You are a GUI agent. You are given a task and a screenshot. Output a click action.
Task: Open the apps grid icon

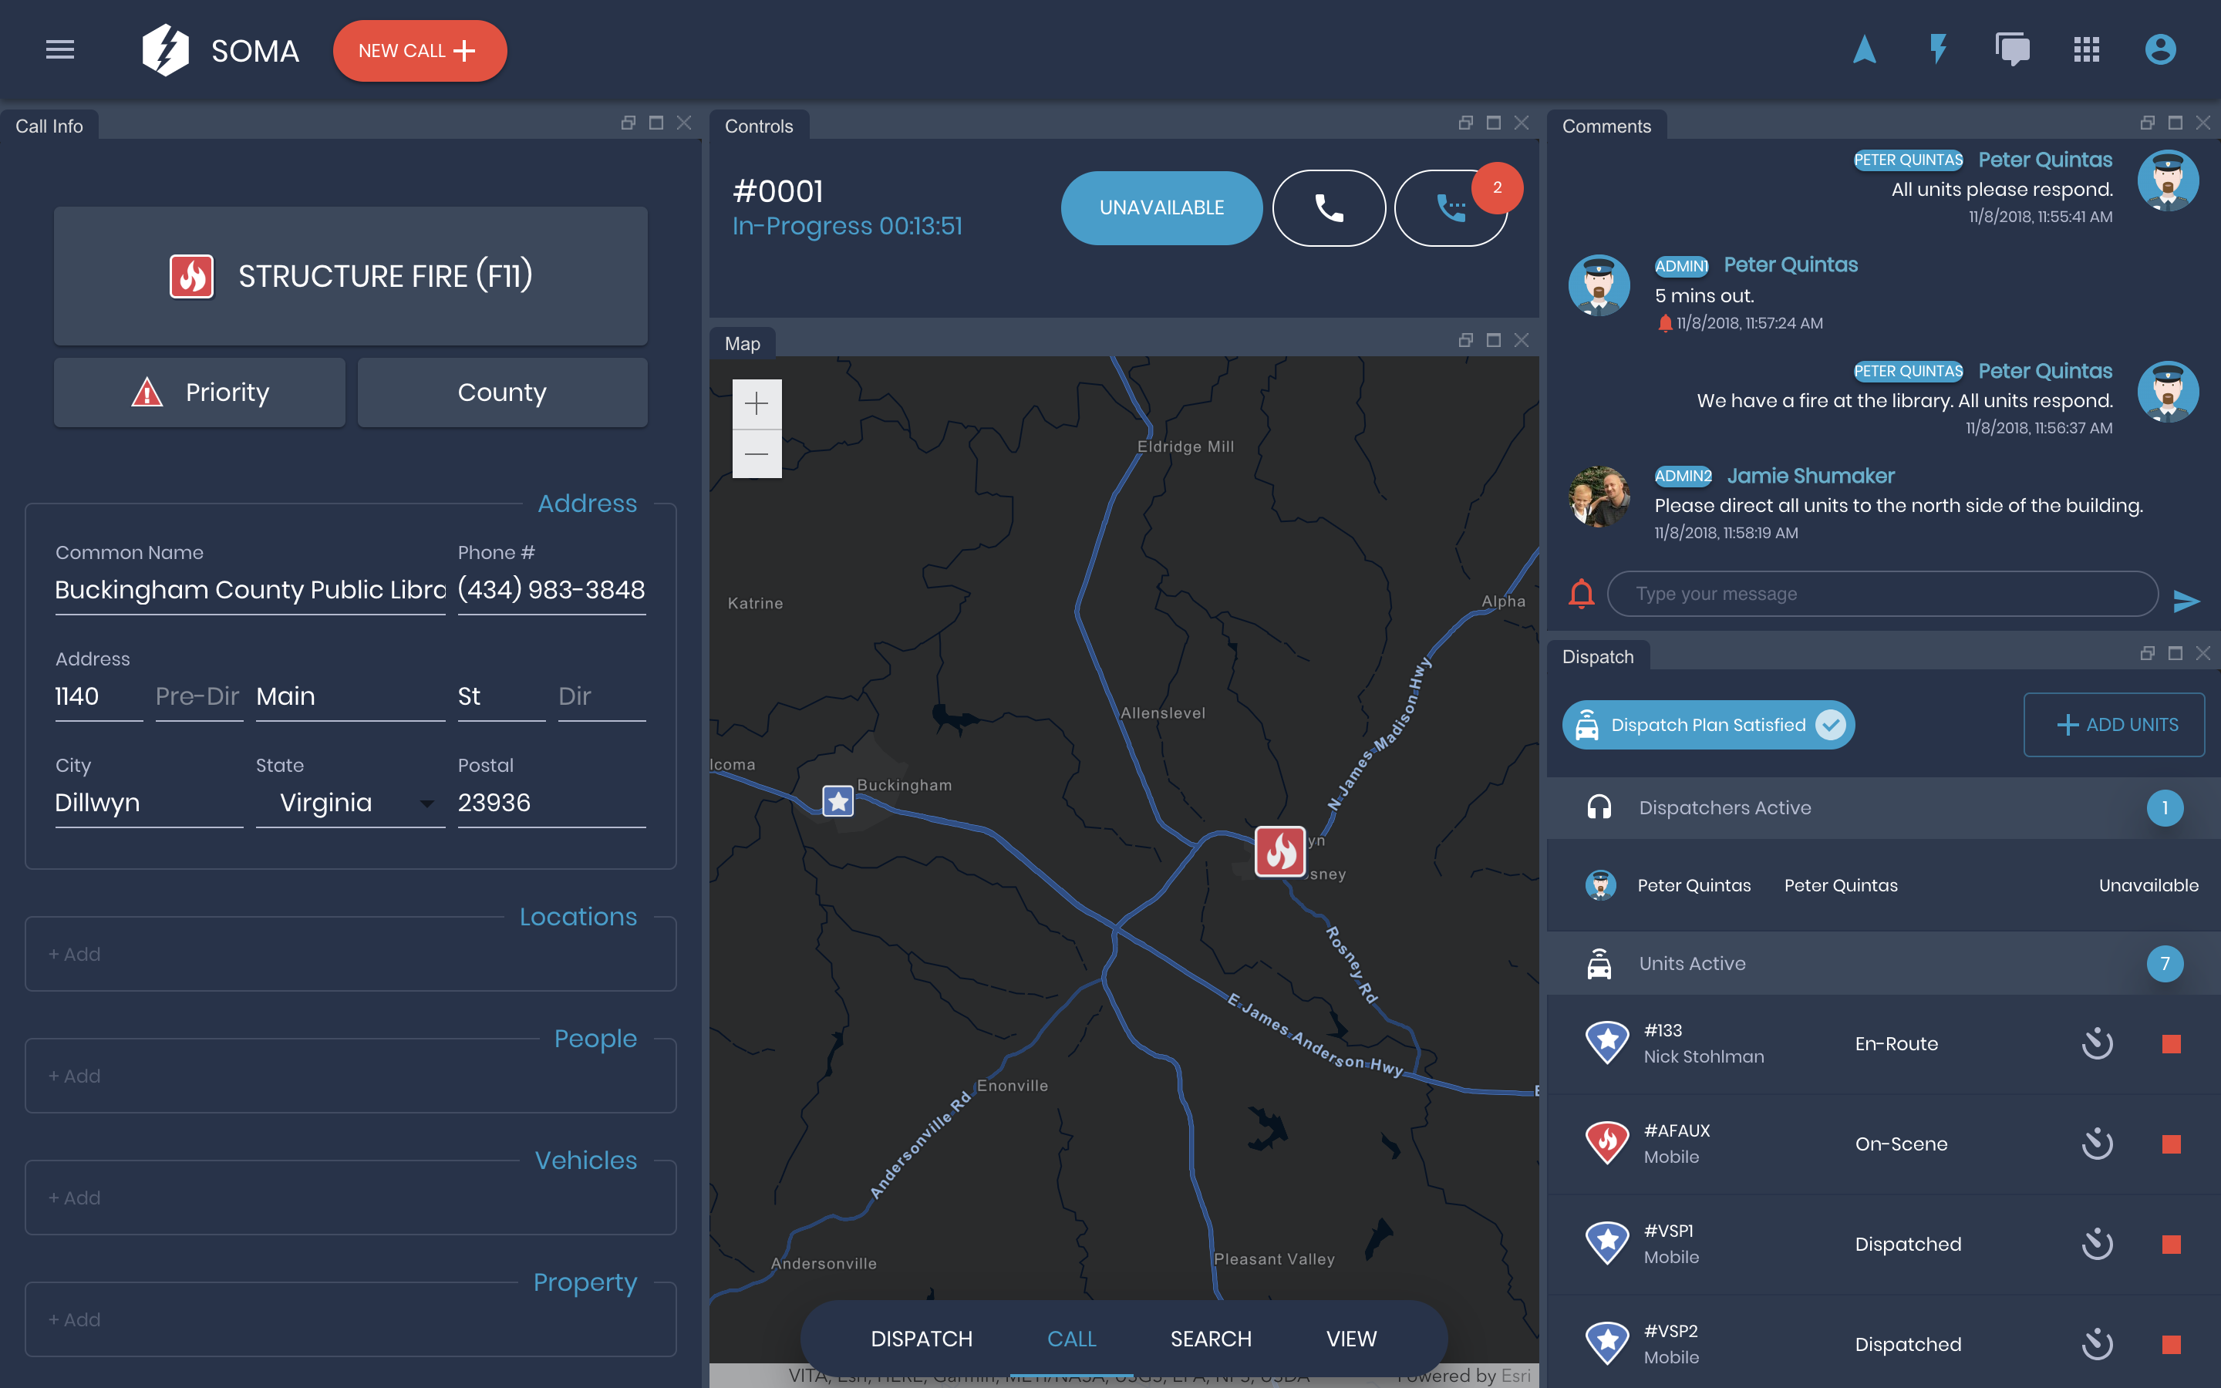pos(2086,49)
